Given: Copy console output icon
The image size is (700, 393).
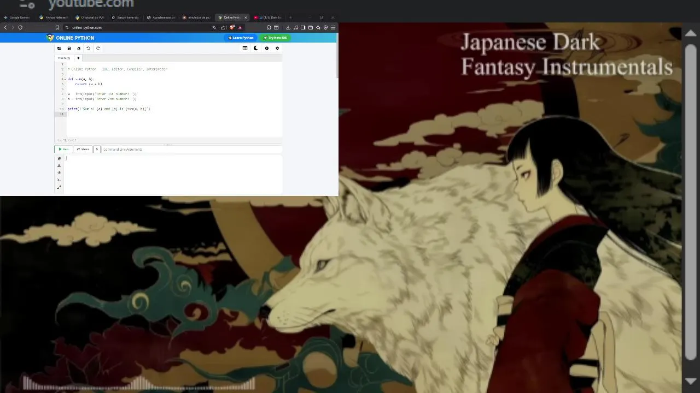Looking at the screenshot, I should click(x=59, y=158).
